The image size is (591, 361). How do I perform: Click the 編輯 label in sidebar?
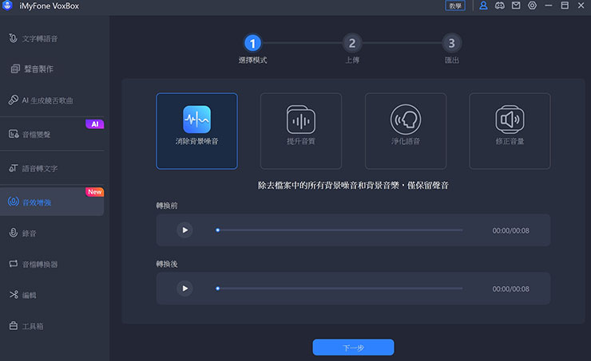tap(29, 295)
